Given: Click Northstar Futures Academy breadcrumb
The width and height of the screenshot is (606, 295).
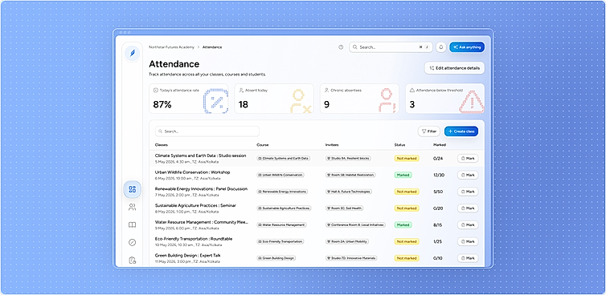Looking at the screenshot, I should (x=172, y=47).
